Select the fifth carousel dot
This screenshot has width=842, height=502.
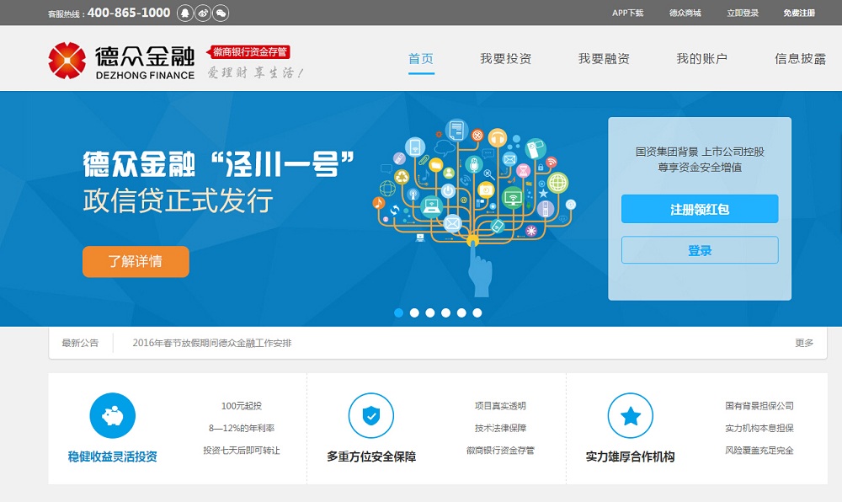pyautogui.click(x=461, y=313)
